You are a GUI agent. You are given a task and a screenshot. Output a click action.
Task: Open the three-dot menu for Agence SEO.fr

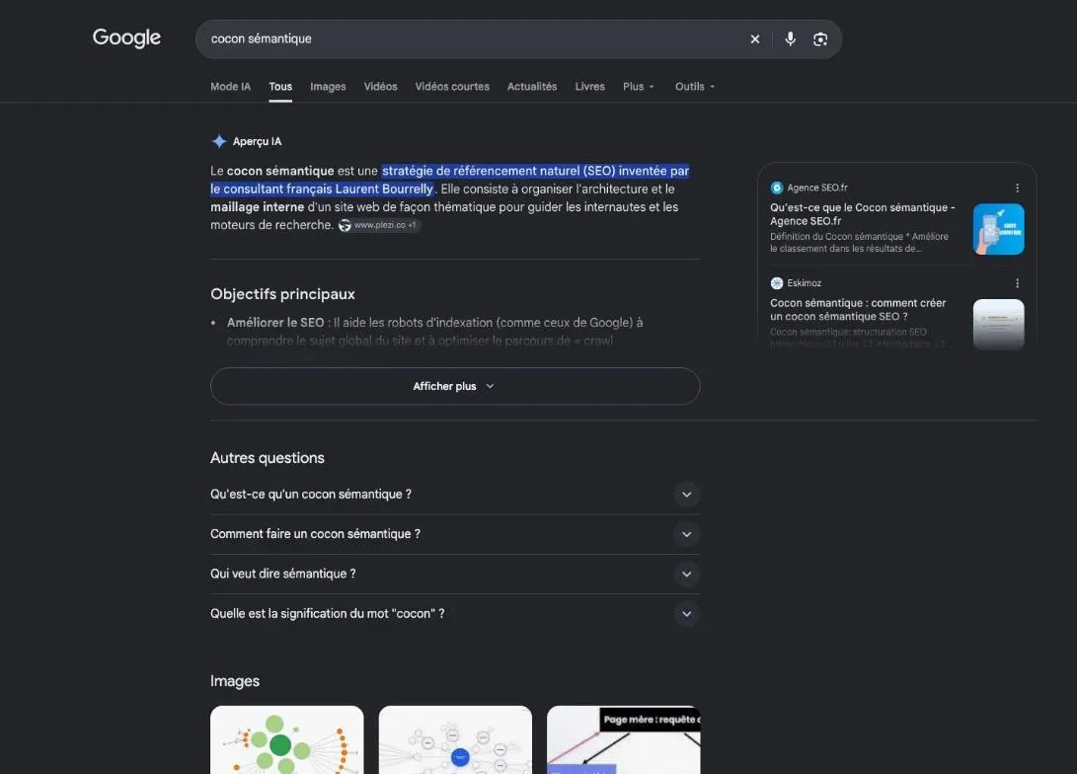[1017, 188]
